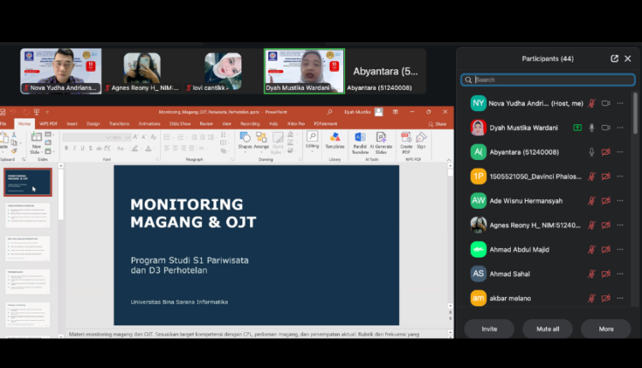Open the Animations ribbon tab
The image size is (642, 368).
(150, 123)
